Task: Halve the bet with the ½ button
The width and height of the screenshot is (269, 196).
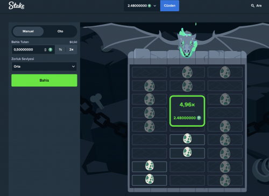Action: (60, 49)
